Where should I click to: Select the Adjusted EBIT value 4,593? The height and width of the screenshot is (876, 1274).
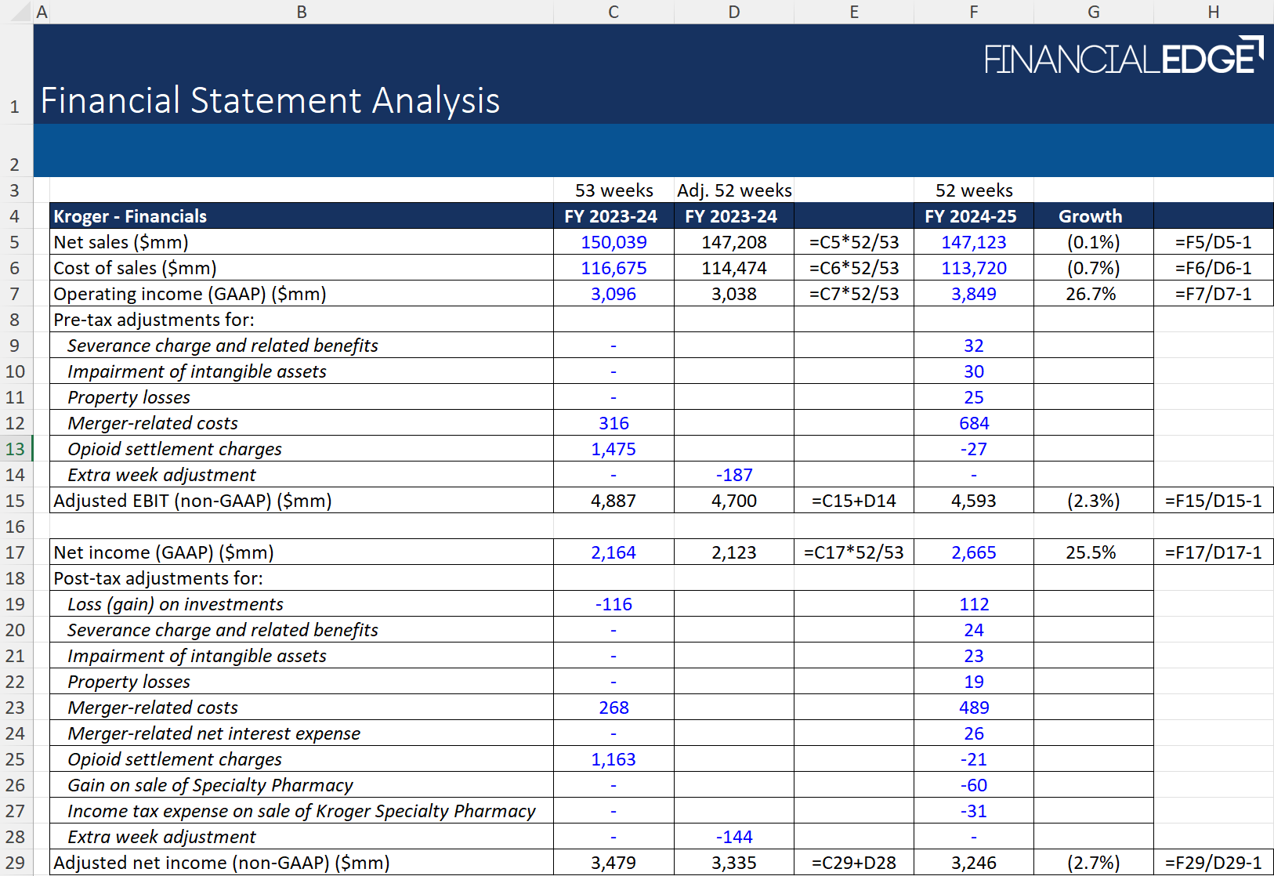point(973,501)
